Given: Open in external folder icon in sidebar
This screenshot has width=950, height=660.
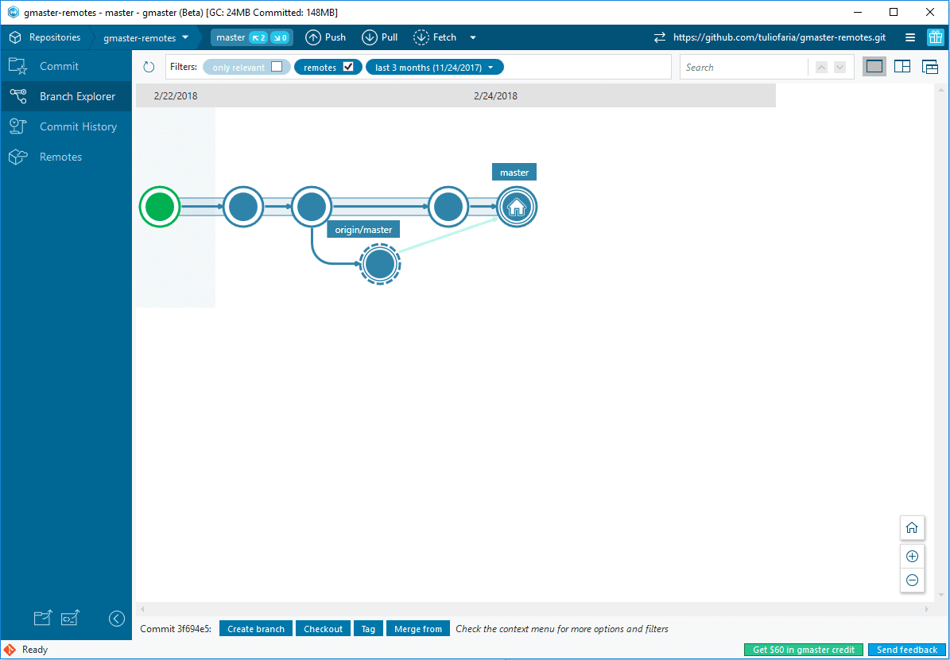Looking at the screenshot, I should (x=43, y=618).
